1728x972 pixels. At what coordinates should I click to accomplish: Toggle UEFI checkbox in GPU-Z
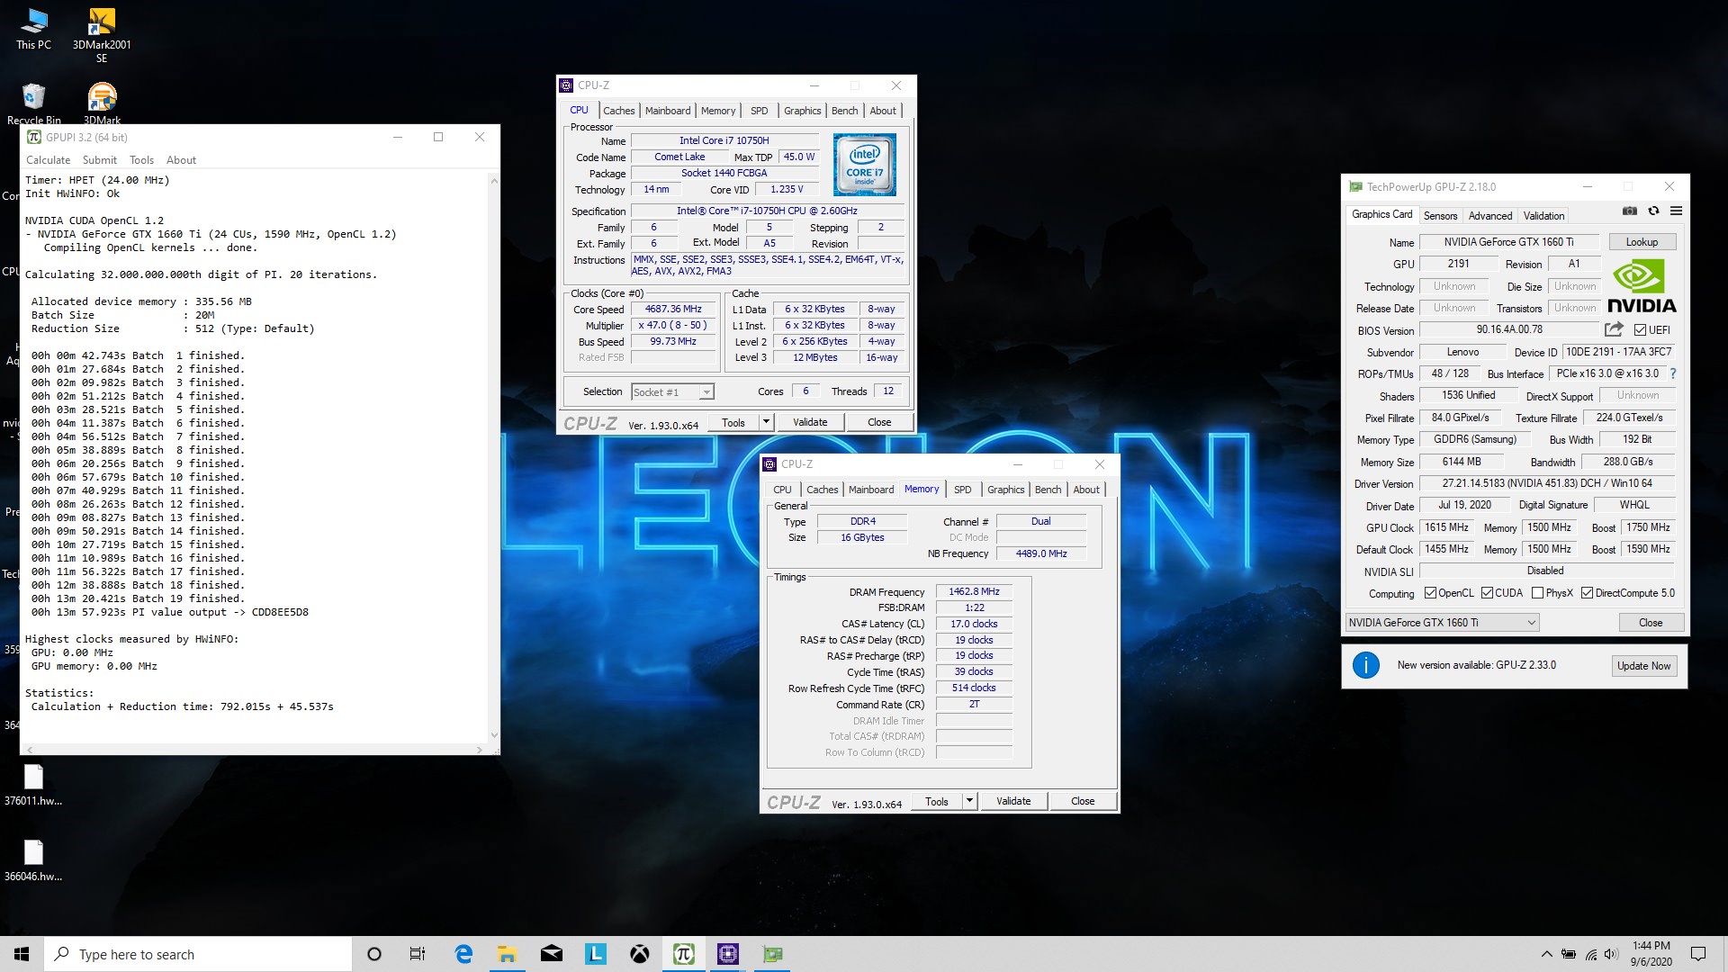[1640, 329]
